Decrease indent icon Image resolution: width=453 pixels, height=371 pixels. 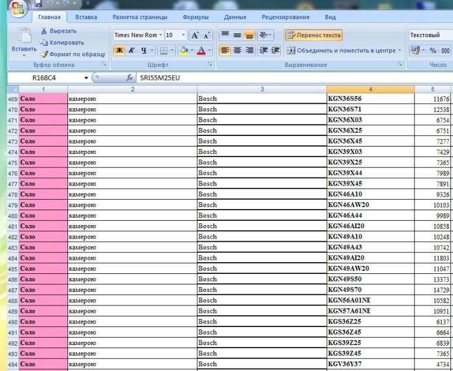click(x=263, y=50)
